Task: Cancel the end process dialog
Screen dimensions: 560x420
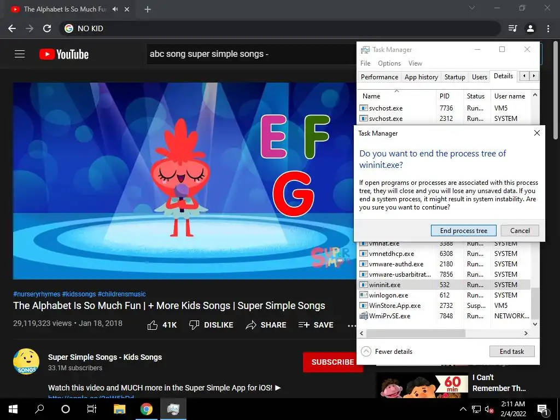Action: [520, 231]
